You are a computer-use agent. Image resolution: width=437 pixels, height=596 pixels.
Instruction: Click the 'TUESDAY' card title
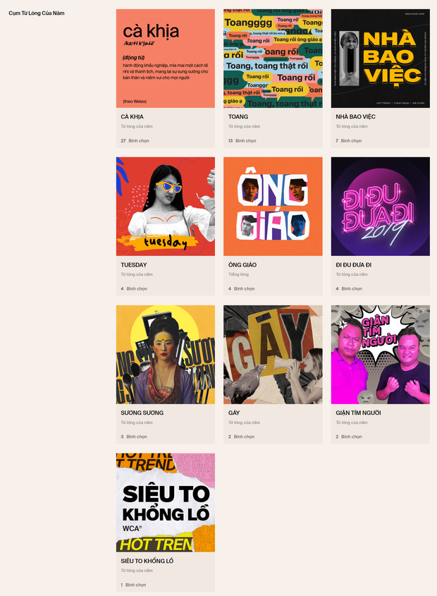134,264
